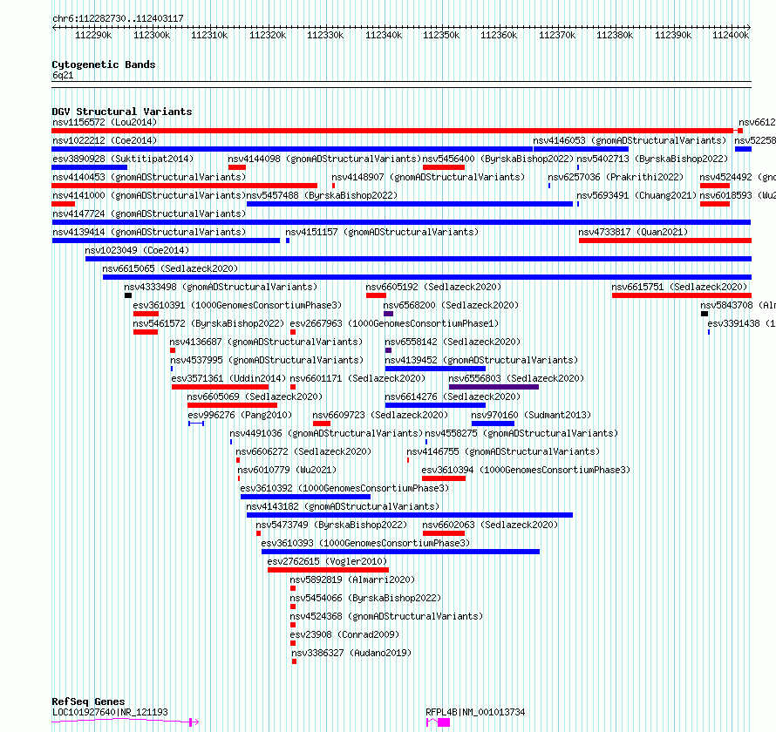This screenshot has height=732, width=776.
Task: Open nsv3386327 (Audano2019) label
Action: pyautogui.click(x=352, y=653)
